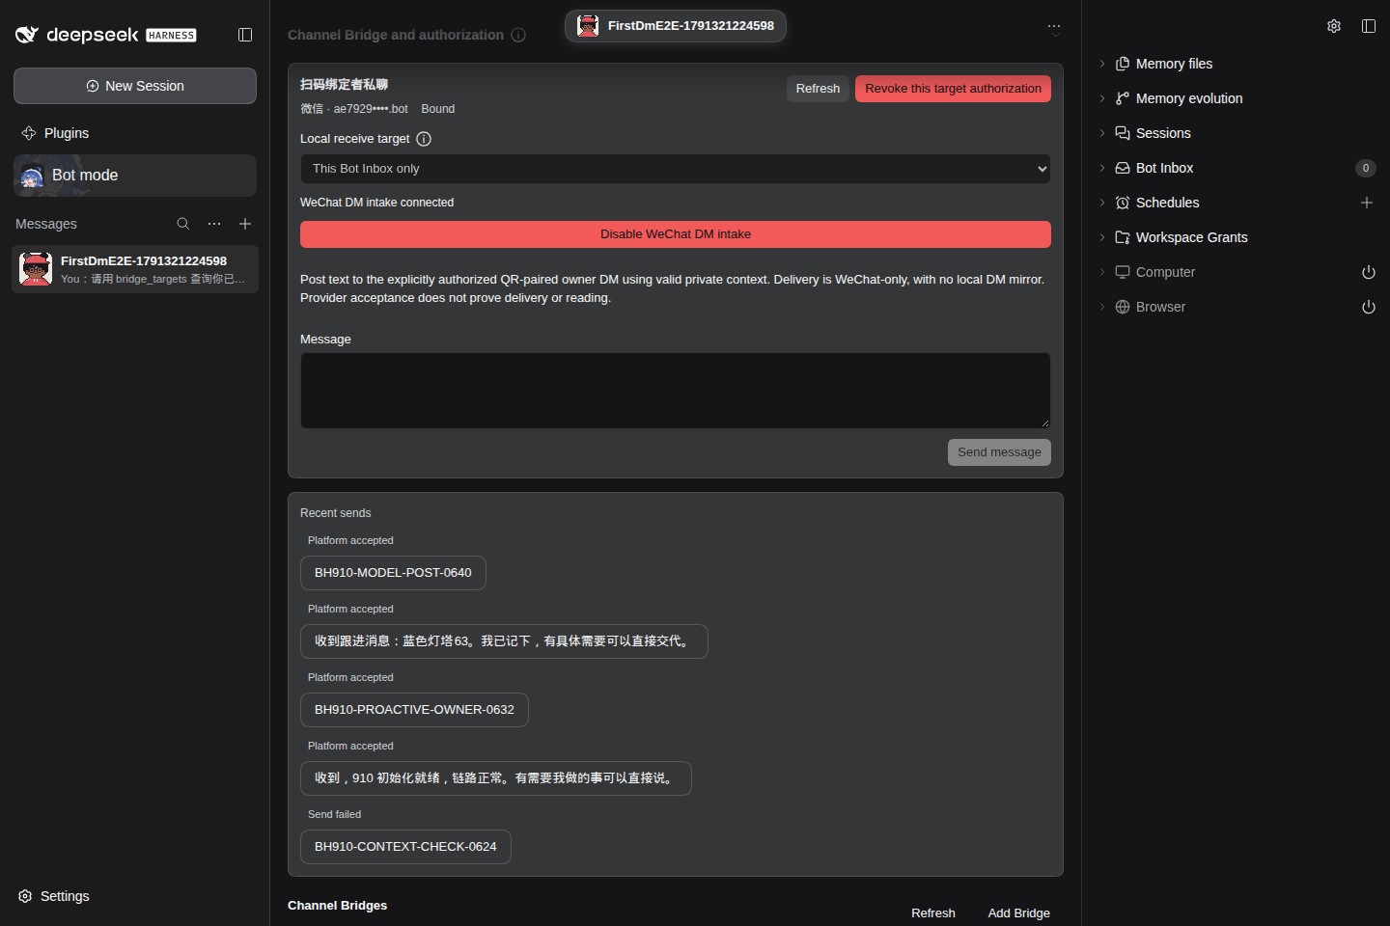Open the Messages more options ellipsis
Image resolution: width=1390 pixels, height=926 pixels.
[x=214, y=224]
